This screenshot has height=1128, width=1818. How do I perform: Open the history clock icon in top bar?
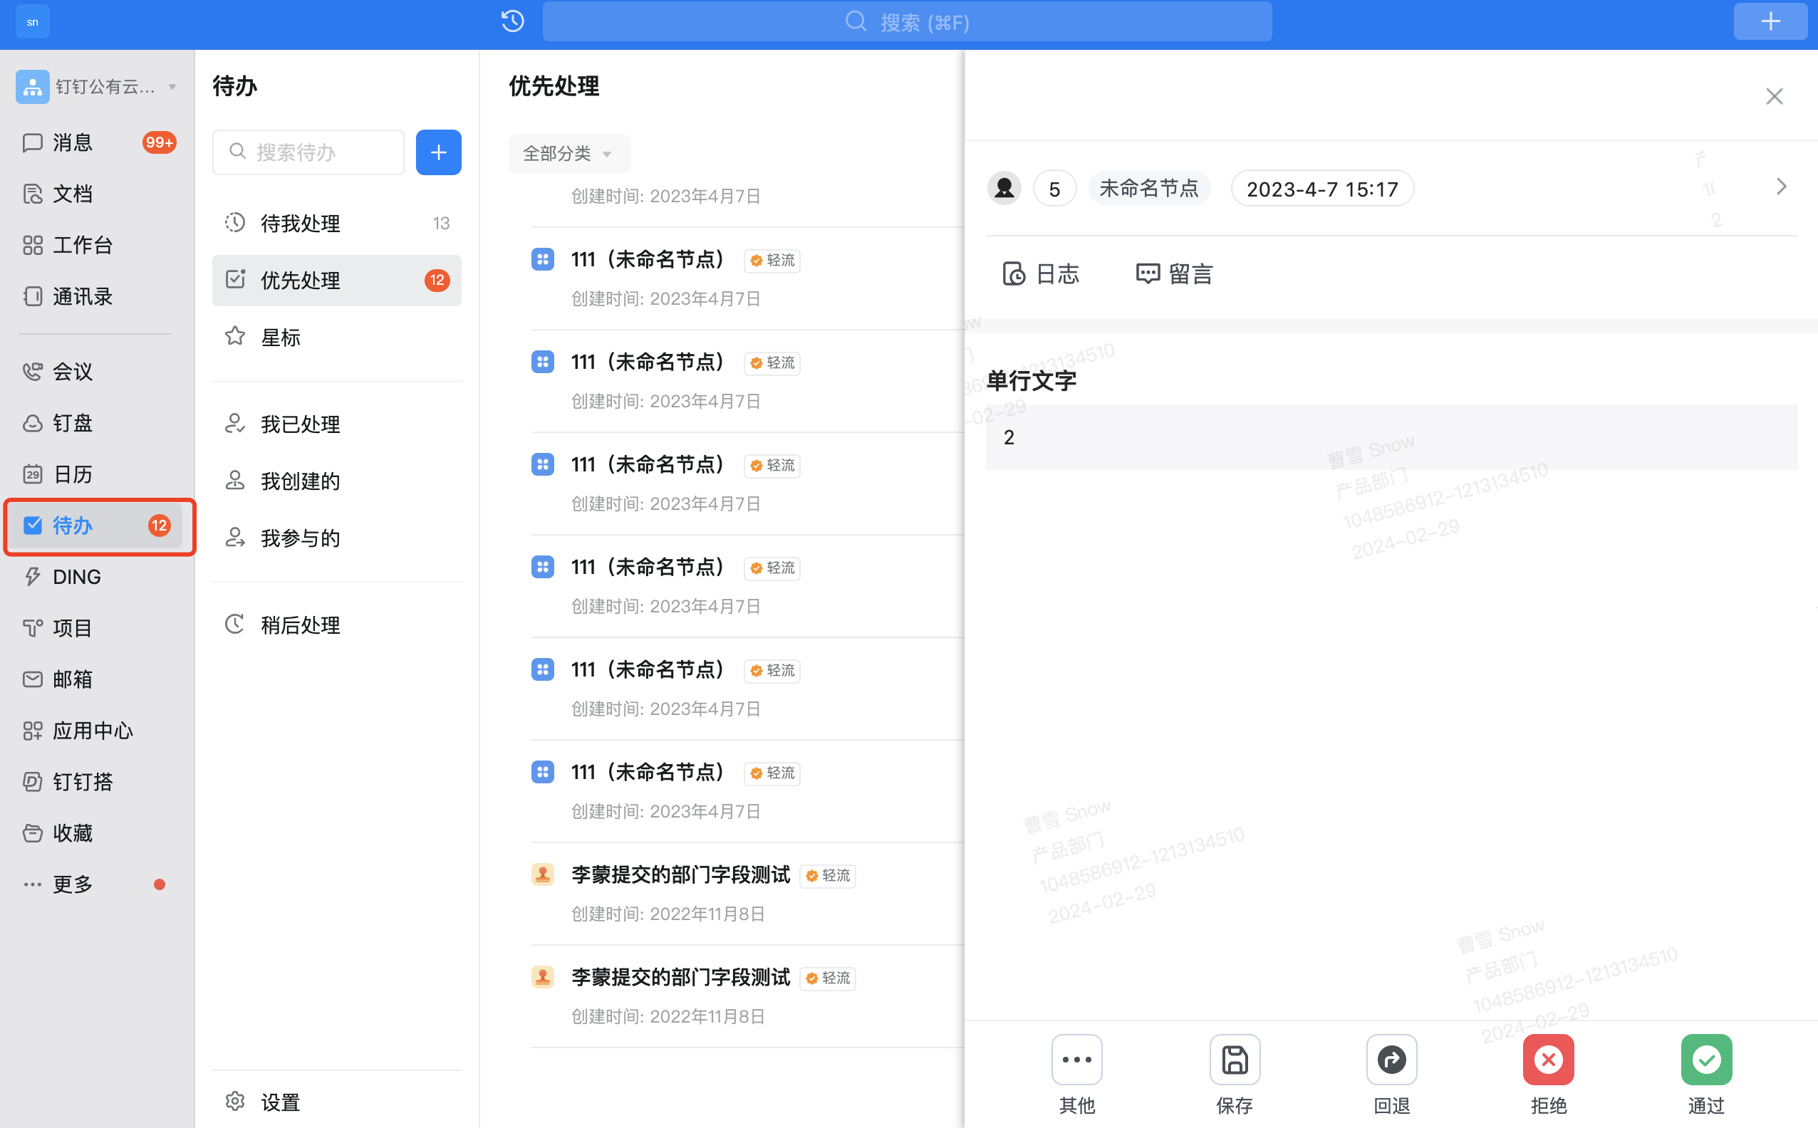click(513, 21)
